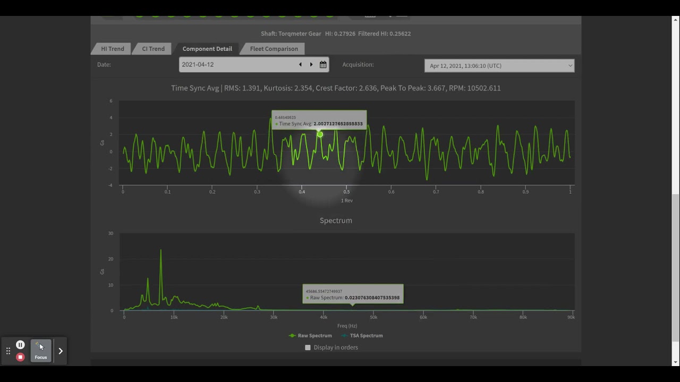
Task: Select the Component Detail tab
Action: pyautogui.click(x=207, y=49)
